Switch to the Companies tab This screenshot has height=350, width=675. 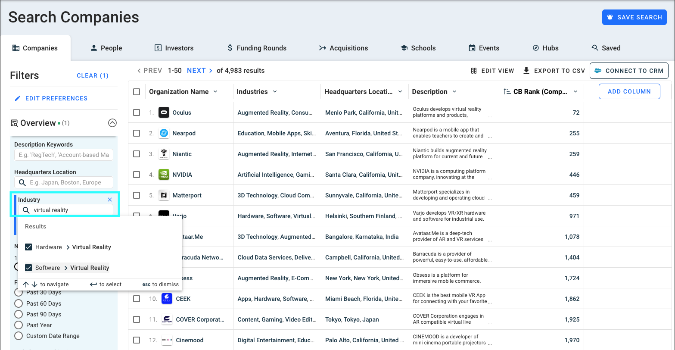click(35, 48)
